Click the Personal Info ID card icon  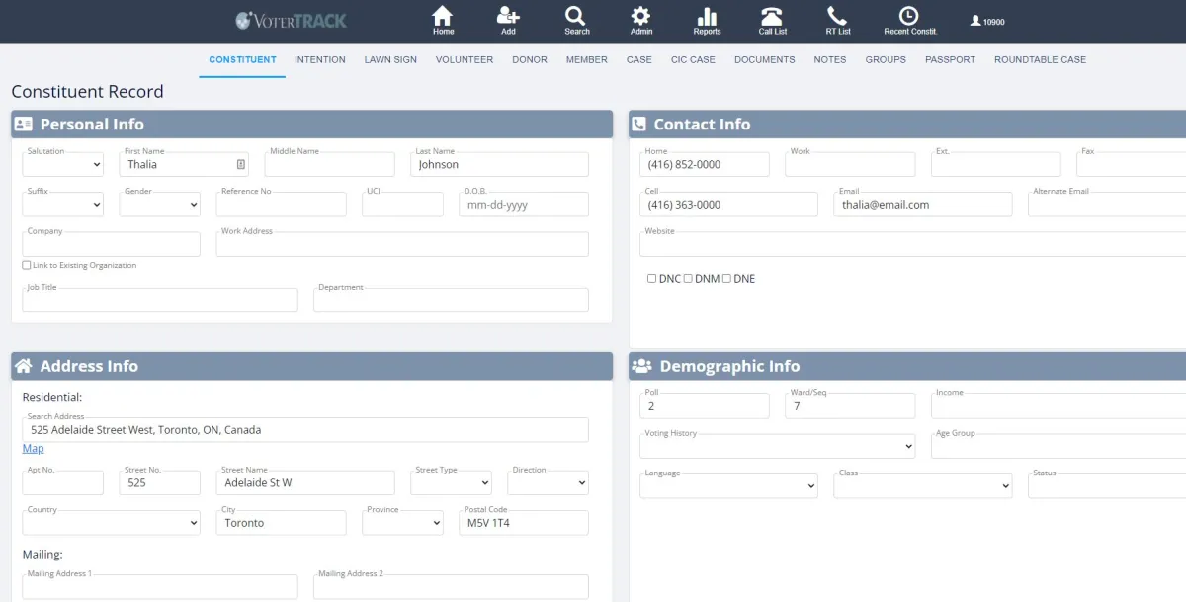(24, 124)
